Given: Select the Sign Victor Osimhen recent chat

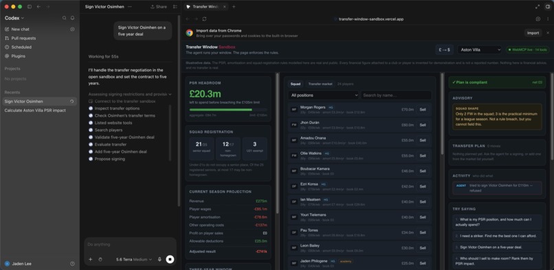Looking at the screenshot, I should [40, 101].
